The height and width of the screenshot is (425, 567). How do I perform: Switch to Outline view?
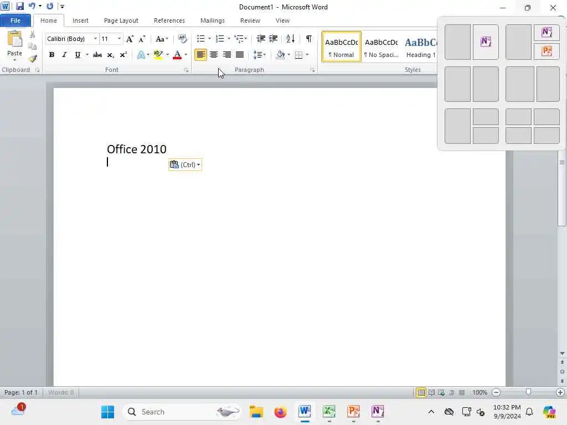pos(452,392)
